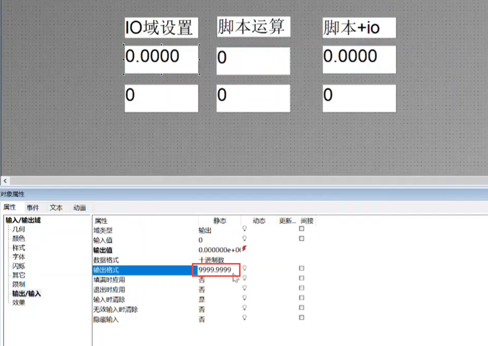Check the indirect checkbox for 隐藏输入
Viewport: 488px width, 346px height.
pos(302,318)
